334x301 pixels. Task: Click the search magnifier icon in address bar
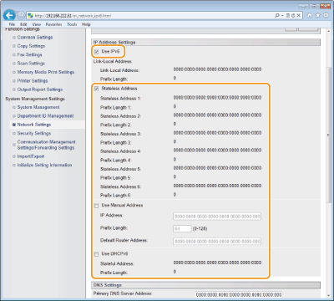tap(277, 16)
